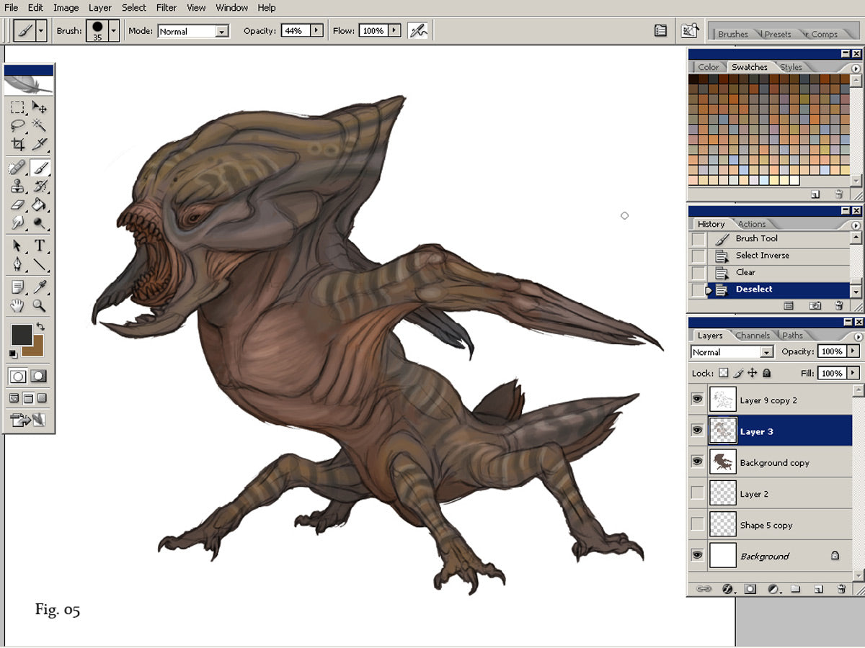Select the Eyedropper tool
This screenshot has height=648, width=865.
click(x=40, y=287)
